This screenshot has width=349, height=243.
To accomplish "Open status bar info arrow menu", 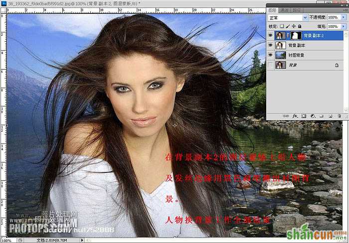I will tap(82, 240).
